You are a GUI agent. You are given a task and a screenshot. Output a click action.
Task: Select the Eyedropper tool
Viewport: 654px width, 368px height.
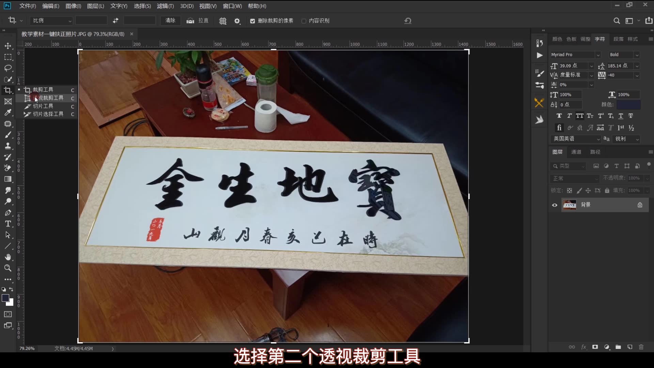[x=8, y=112]
